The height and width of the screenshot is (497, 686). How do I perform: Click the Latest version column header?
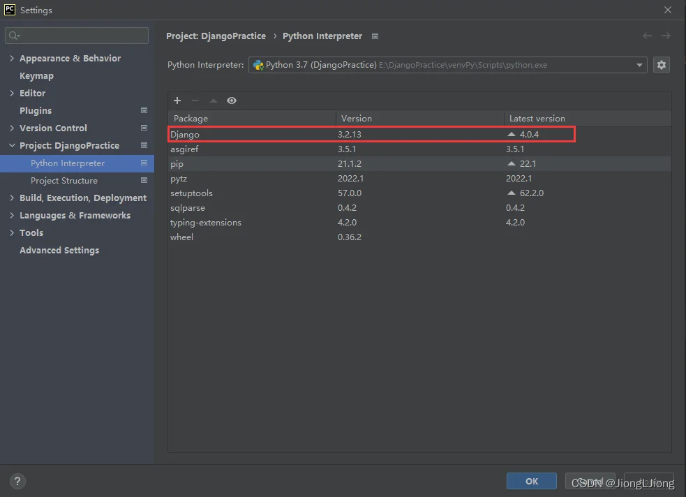tap(588, 119)
